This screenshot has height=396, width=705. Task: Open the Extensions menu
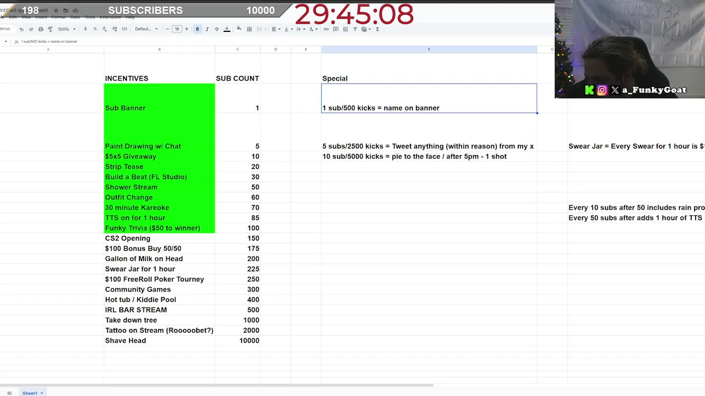tap(110, 18)
